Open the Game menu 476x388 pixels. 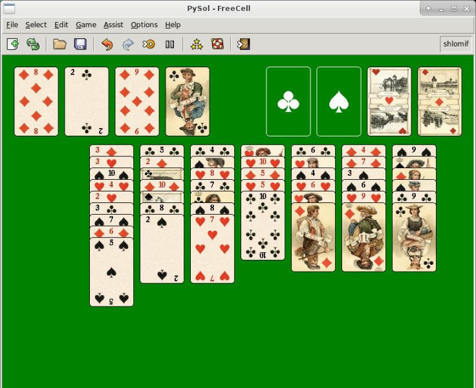pos(86,25)
